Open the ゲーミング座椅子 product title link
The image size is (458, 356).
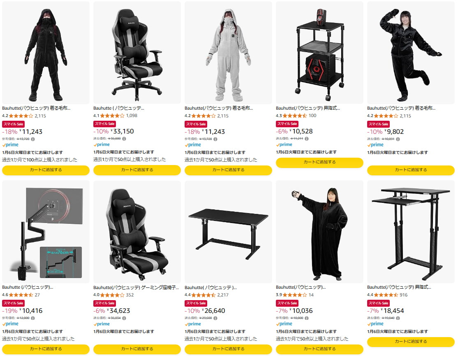(136, 287)
